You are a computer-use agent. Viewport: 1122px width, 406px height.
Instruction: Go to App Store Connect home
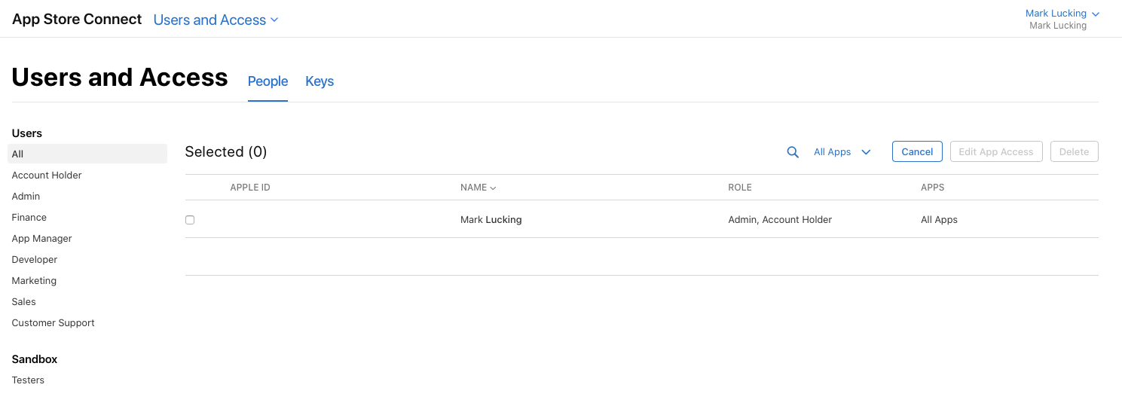pos(77,20)
